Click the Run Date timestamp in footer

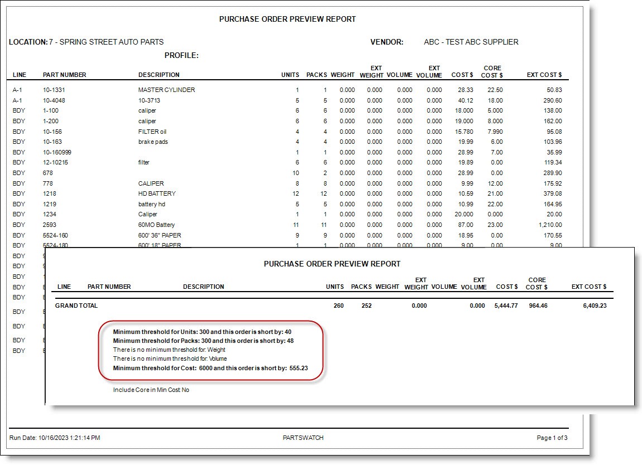point(55,438)
